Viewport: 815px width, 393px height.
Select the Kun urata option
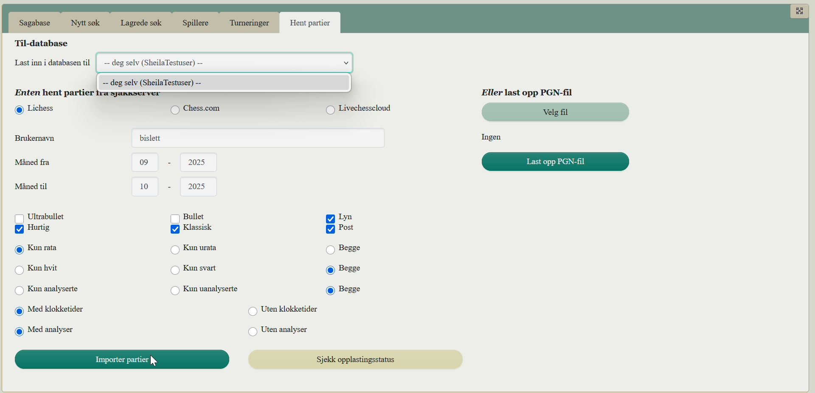click(175, 250)
